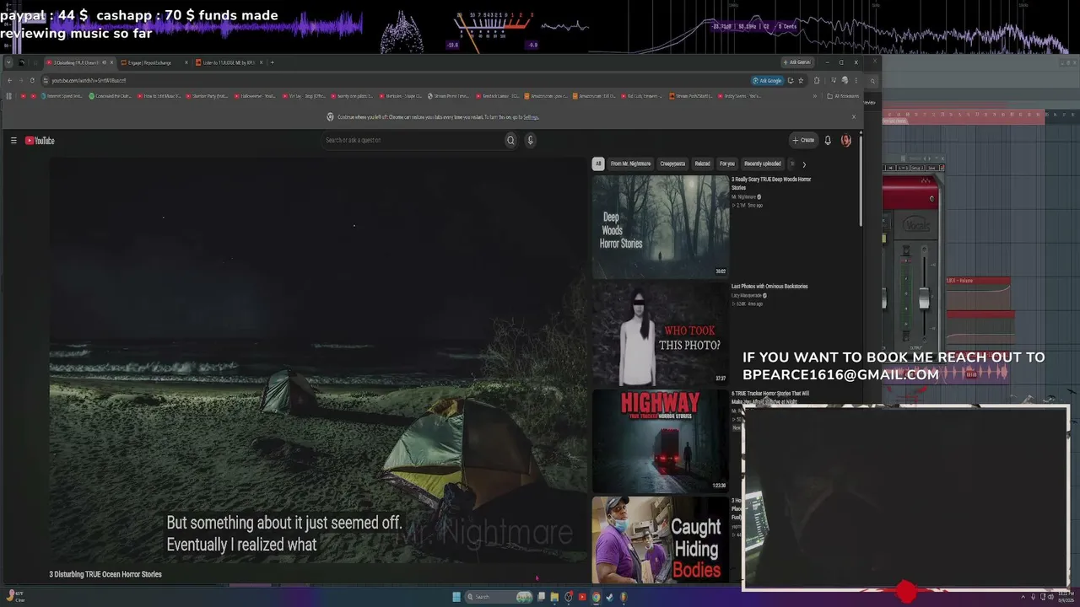The height and width of the screenshot is (607, 1080).
Task: Click the Ask Google chip in address bar
Action: click(x=768, y=81)
